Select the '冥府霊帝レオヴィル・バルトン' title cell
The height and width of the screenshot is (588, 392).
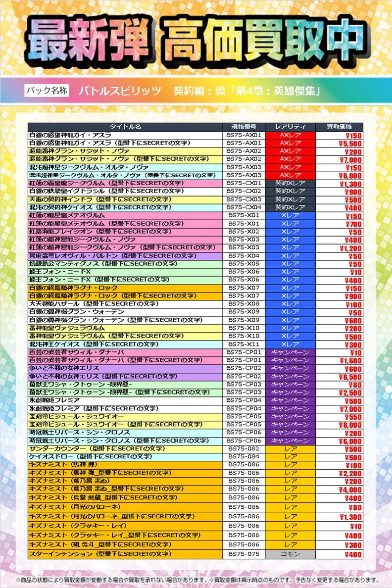tap(125, 256)
